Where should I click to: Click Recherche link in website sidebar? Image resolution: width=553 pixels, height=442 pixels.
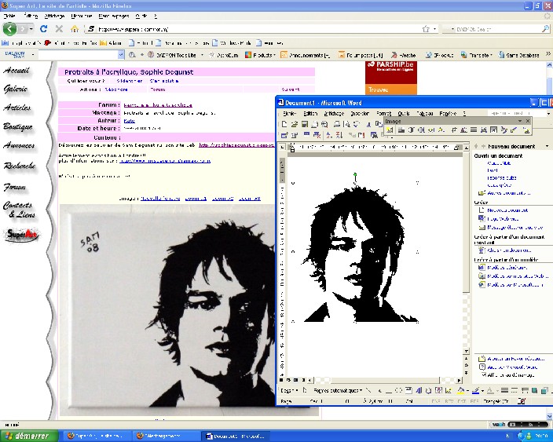click(x=20, y=166)
